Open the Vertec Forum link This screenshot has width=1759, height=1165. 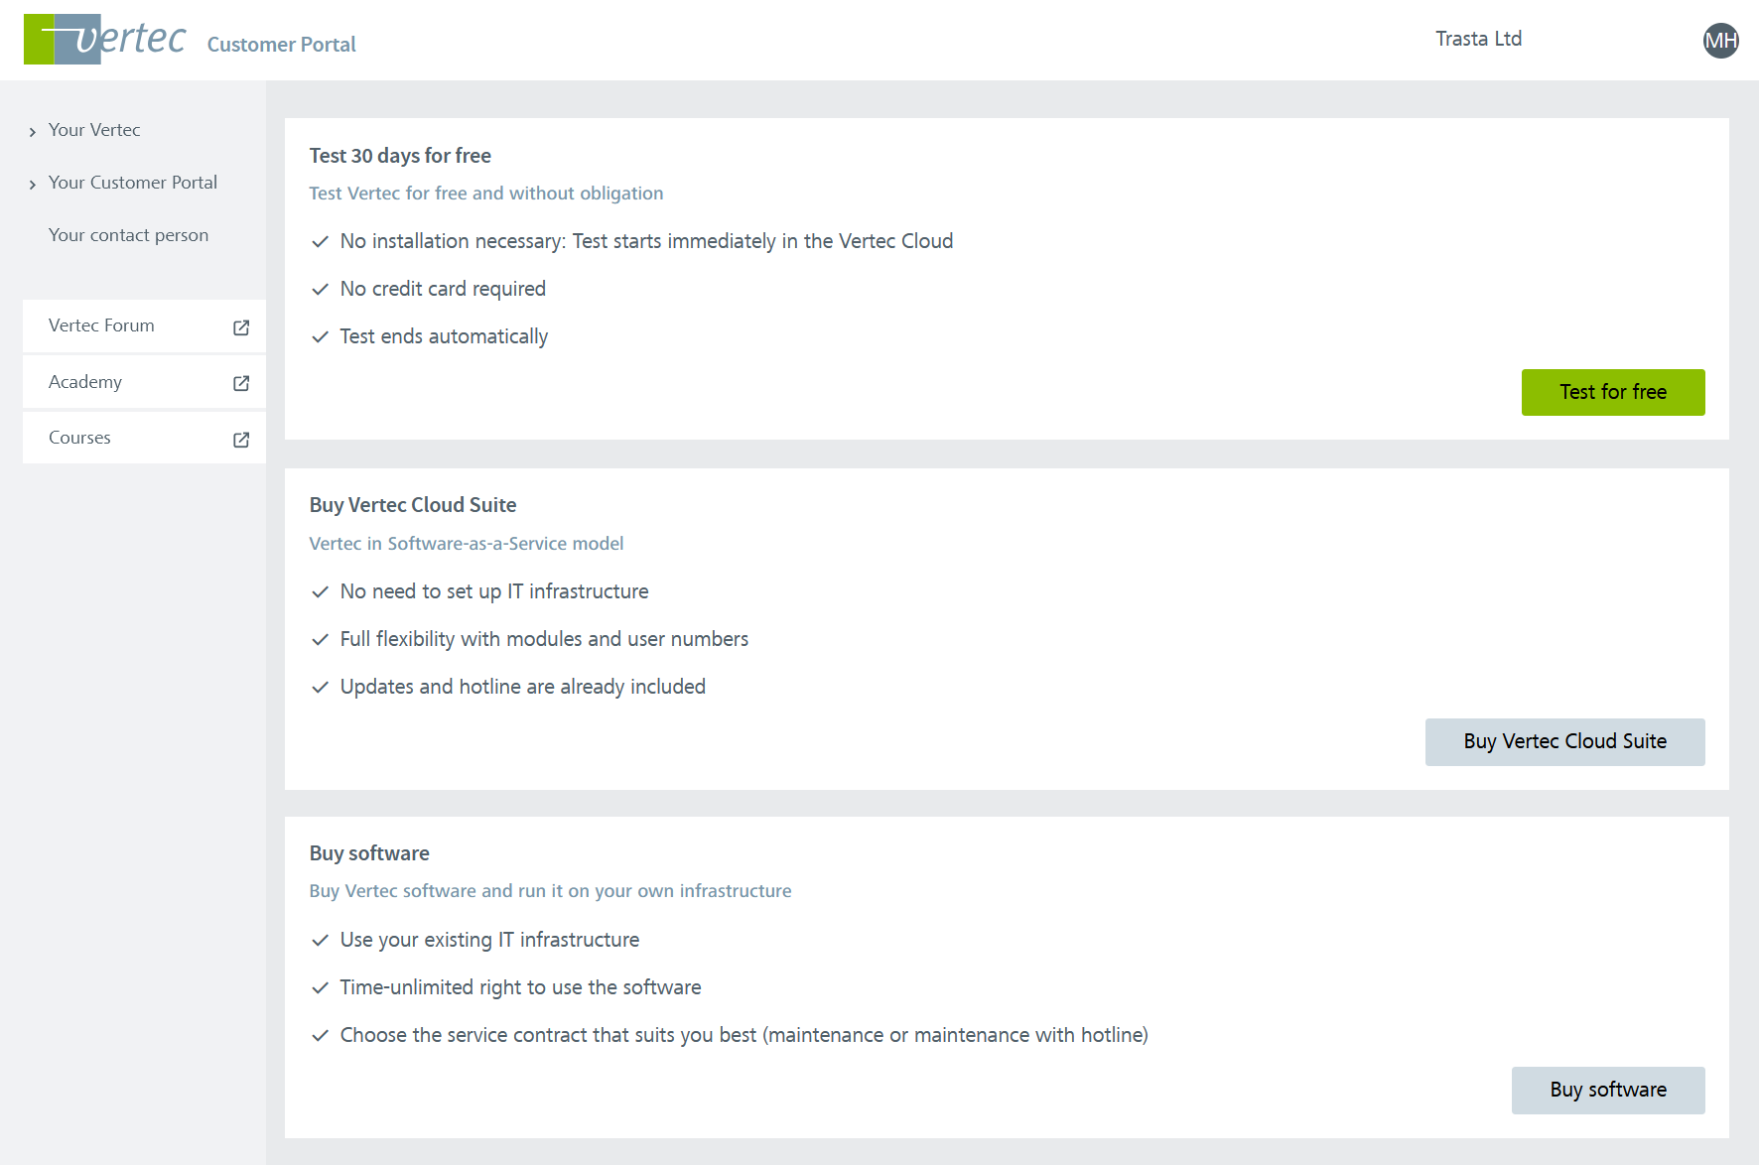pyautogui.click(x=101, y=325)
